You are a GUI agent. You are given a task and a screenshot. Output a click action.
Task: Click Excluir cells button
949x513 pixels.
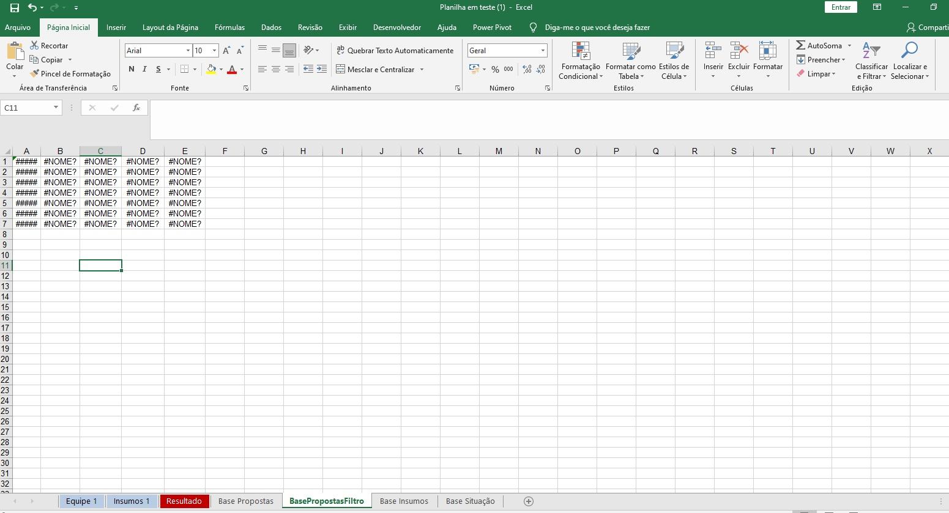(739, 61)
